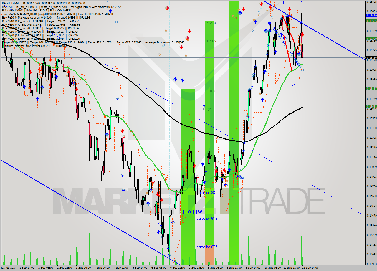
Task: Click the Target2 label
Action: coord(211,41)
